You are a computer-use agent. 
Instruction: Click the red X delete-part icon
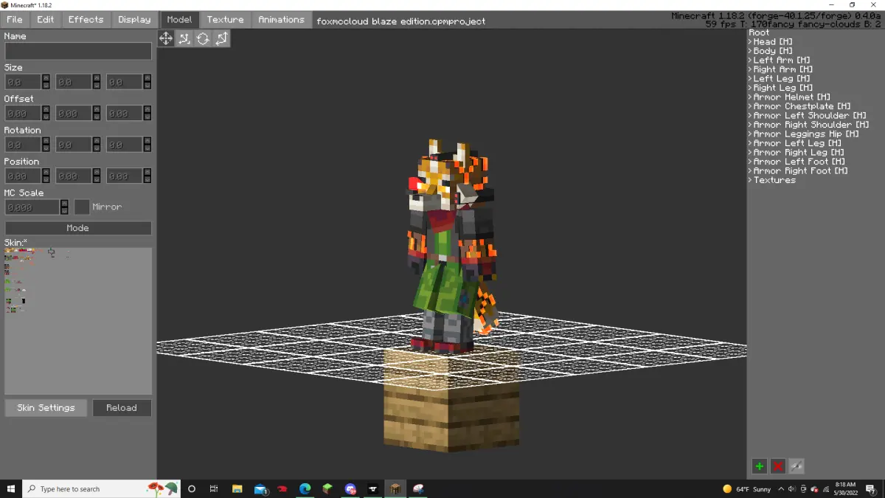click(x=777, y=466)
